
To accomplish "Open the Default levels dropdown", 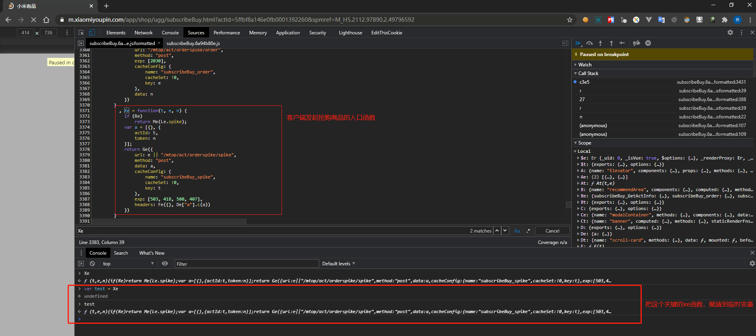I will [338, 263].
